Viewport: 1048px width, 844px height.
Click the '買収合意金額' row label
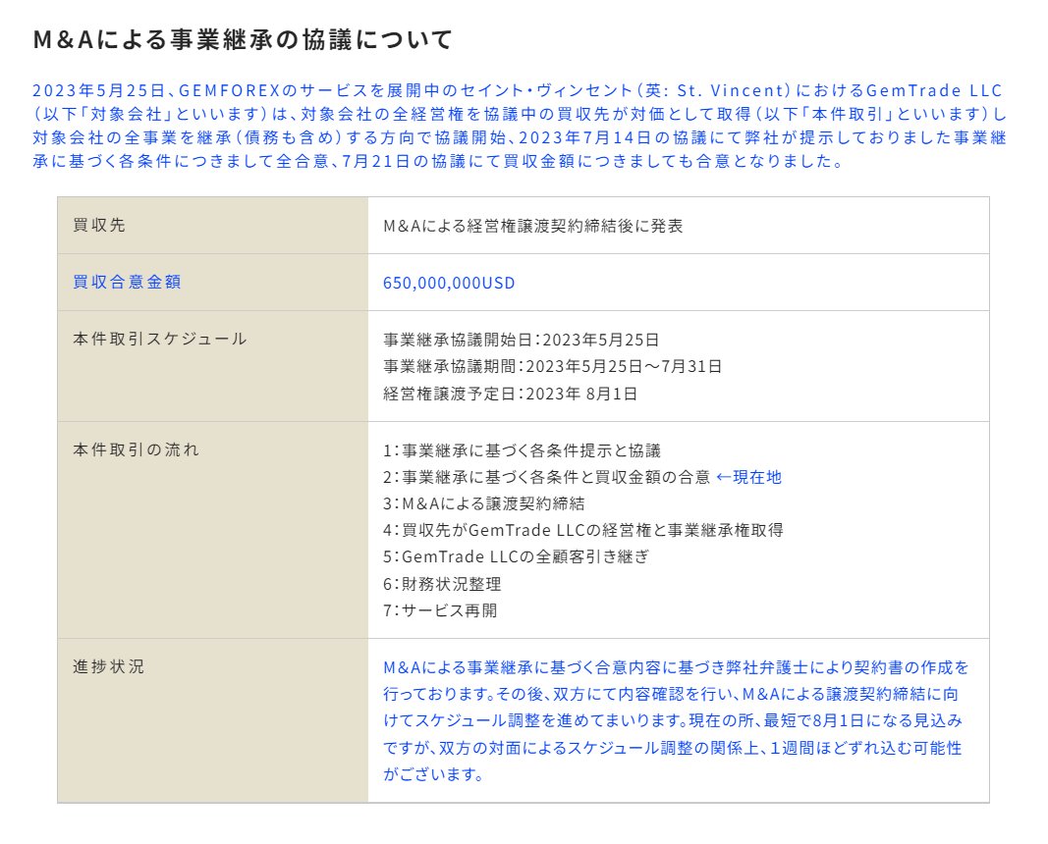click(x=127, y=282)
